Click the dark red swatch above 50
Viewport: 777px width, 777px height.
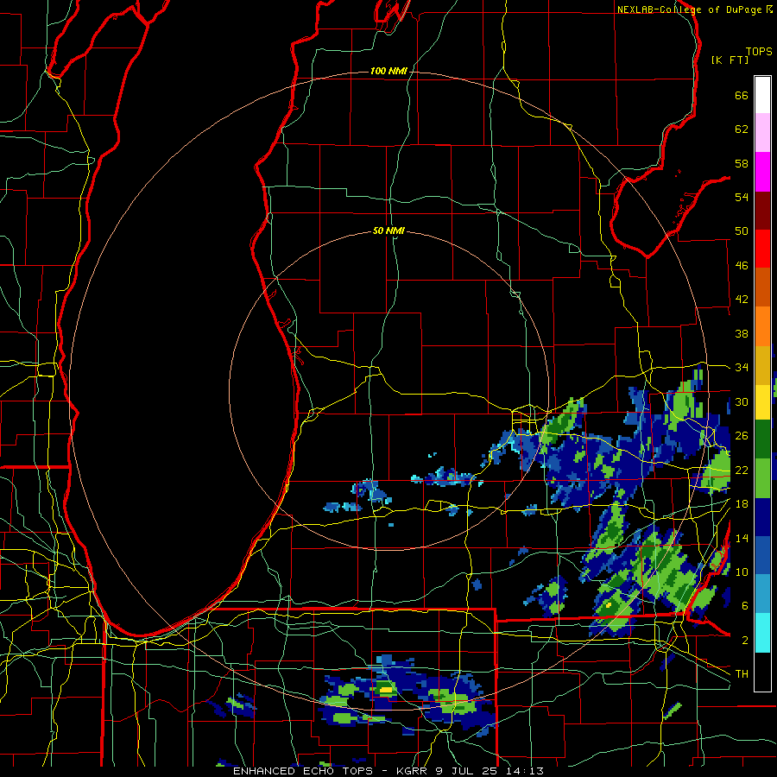[x=762, y=210]
